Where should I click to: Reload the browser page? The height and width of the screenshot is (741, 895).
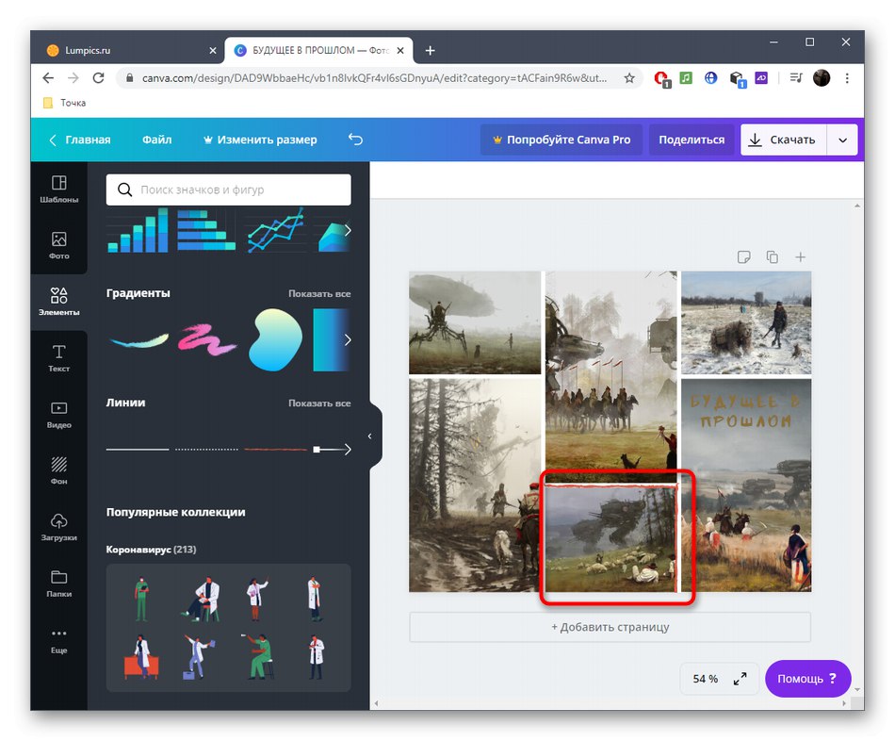pyautogui.click(x=98, y=77)
